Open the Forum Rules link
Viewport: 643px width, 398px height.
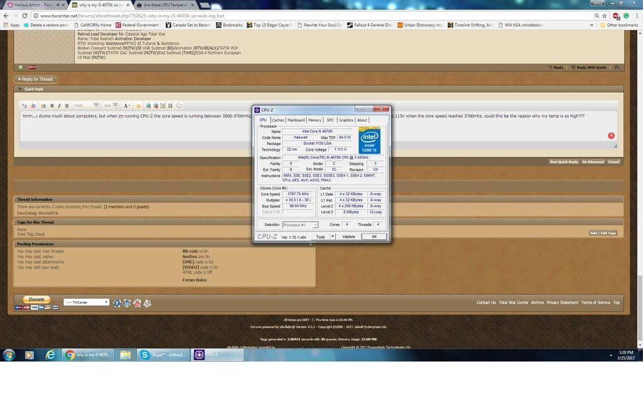click(x=195, y=281)
